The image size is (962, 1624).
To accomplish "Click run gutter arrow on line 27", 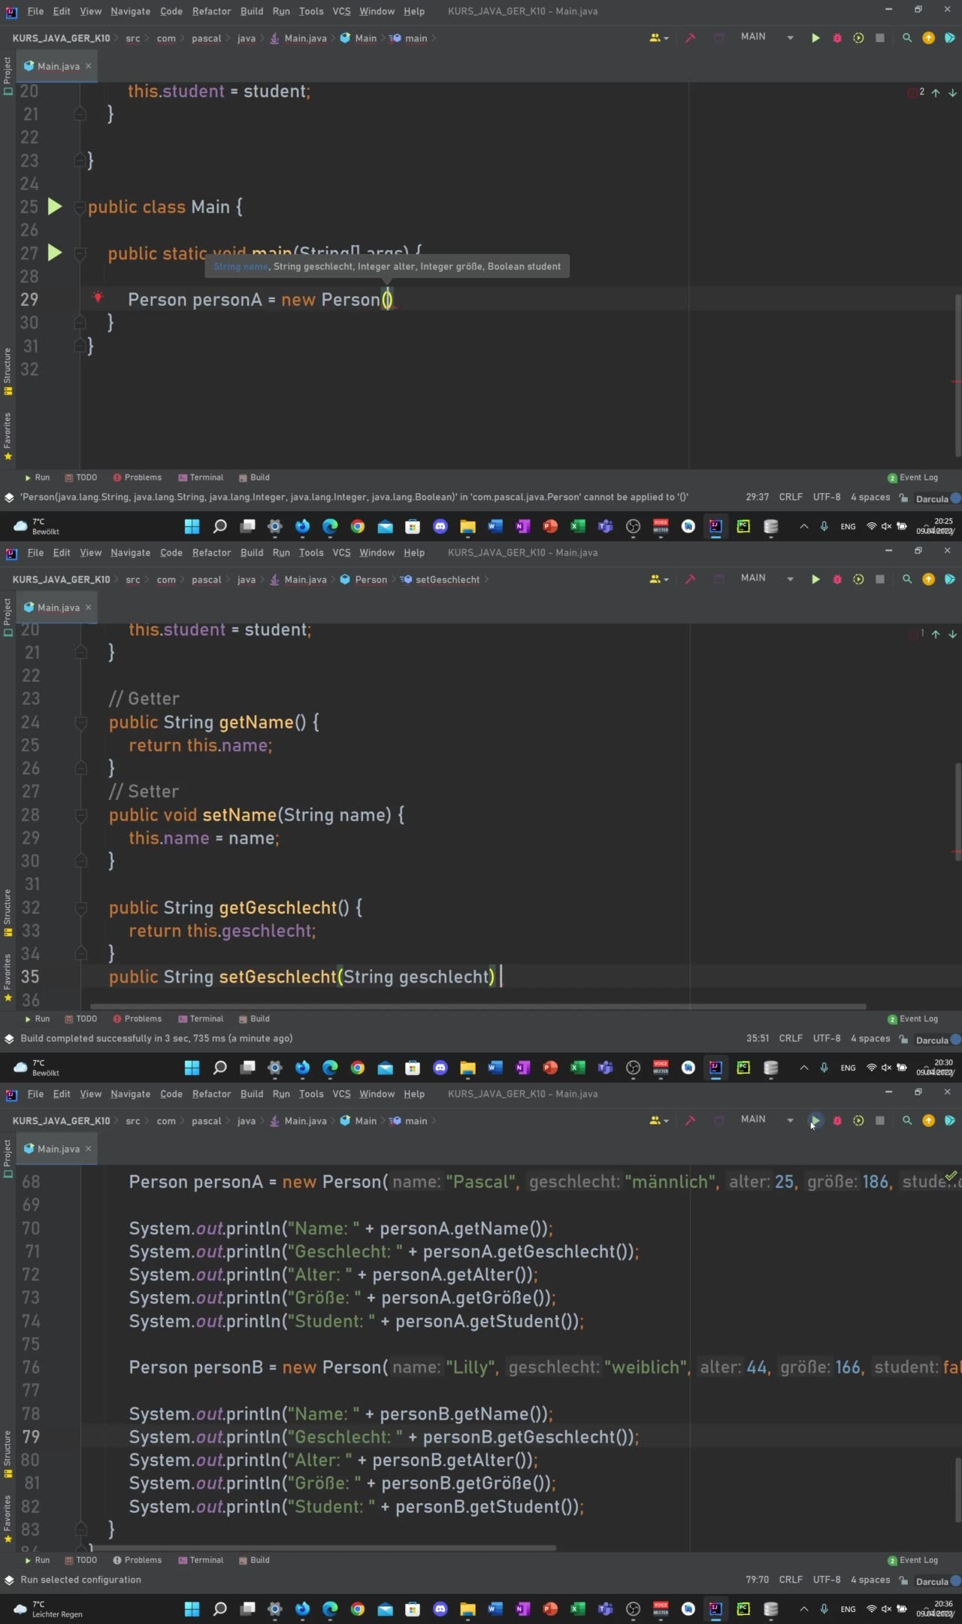I will pyautogui.click(x=55, y=253).
